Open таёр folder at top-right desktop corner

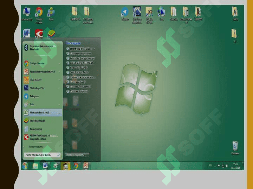(235, 14)
